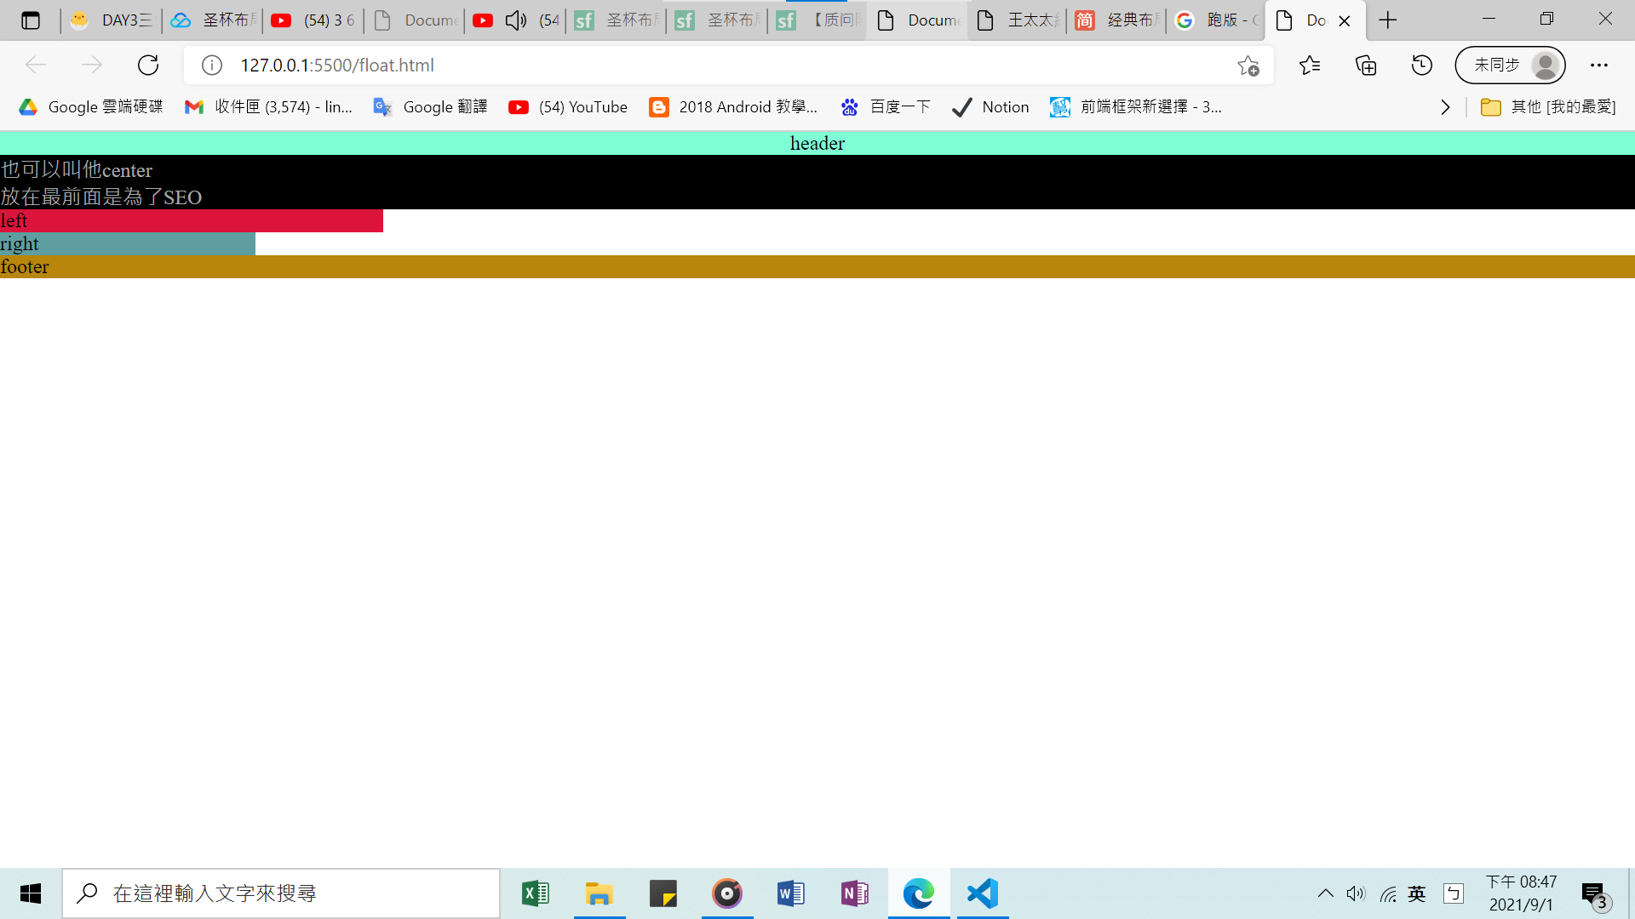Expand hidden bookmarks bar overflow chevron

click(x=1445, y=107)
